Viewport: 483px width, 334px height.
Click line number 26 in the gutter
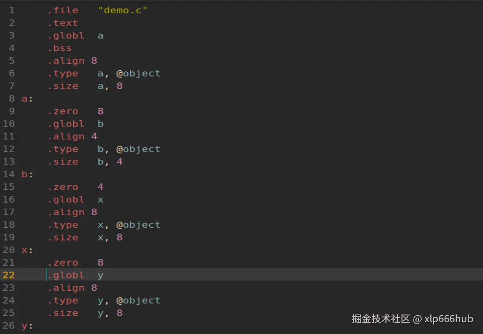coord(9,325)
